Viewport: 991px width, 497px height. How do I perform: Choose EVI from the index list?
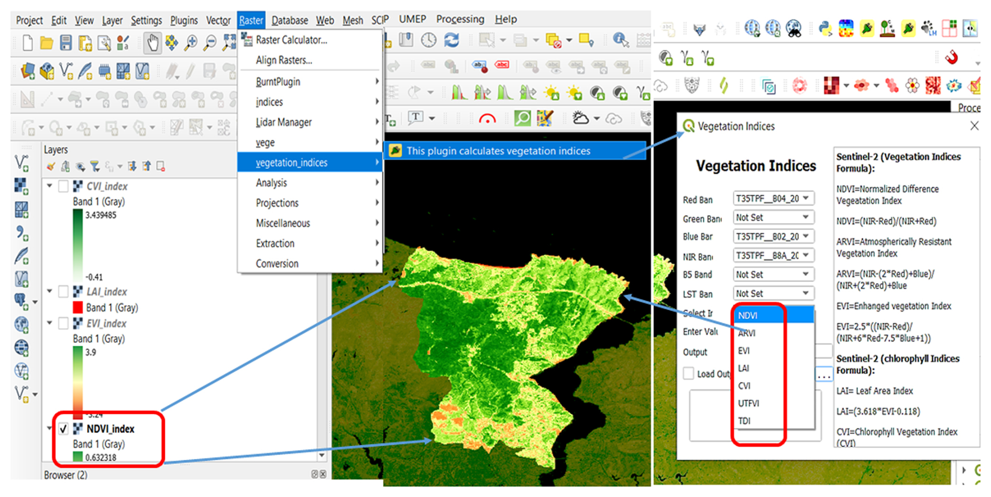coord(744,351)
